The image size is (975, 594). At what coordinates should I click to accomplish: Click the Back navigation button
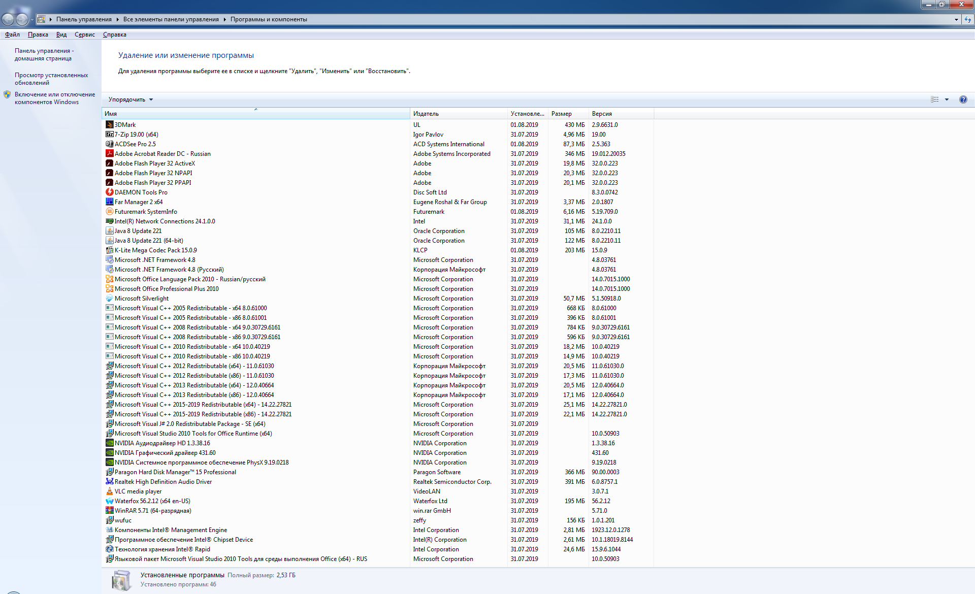(8, 19)
